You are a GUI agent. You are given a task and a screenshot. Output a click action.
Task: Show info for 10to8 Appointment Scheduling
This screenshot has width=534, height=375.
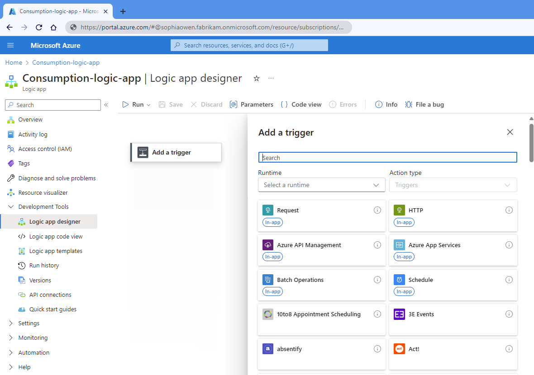tap(377, 314)
